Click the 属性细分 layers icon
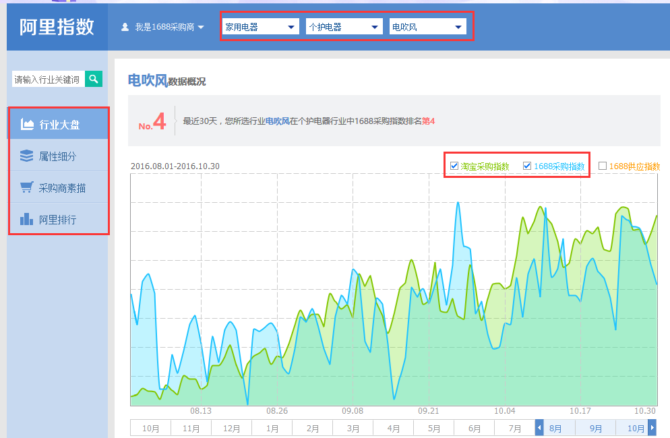Screen dimensions: 670x438 27,156
